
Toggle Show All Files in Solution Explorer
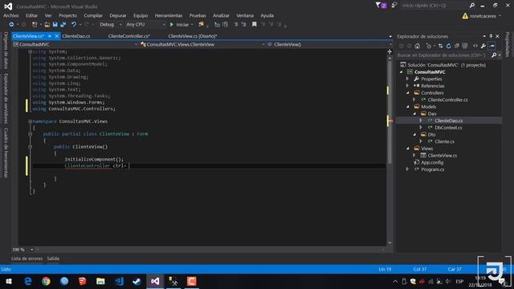(465, 47)
